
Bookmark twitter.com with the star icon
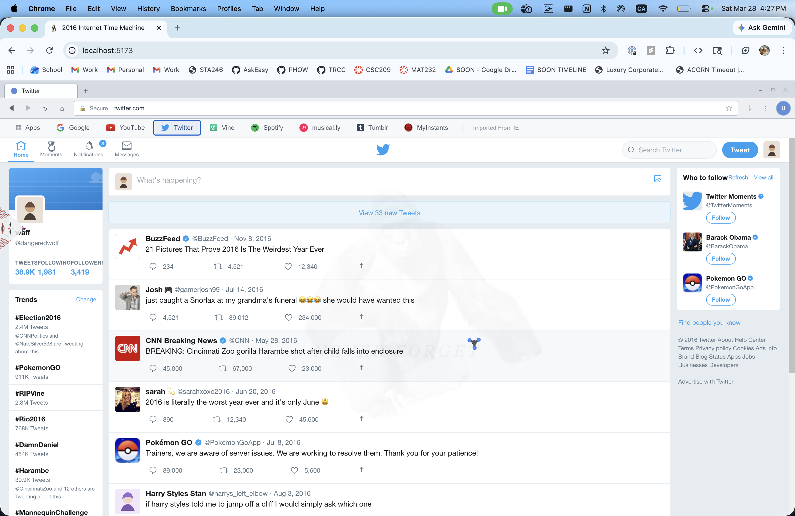click(x=729, y=108)
